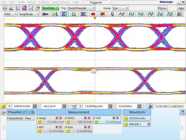This screenshot has width=186, height=140.
Task: Click the Q-factor measurement icon
Action: 112,14
